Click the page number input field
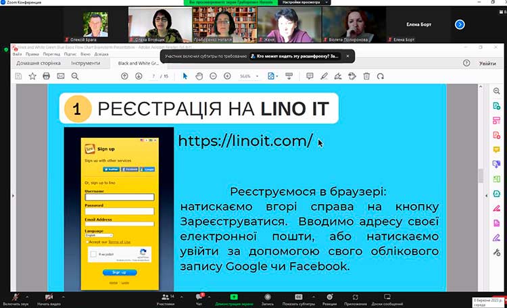 [153, 76]
